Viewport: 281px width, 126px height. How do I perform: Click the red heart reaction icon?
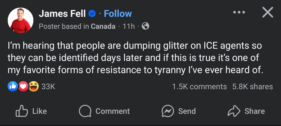[x=23, y=86]
